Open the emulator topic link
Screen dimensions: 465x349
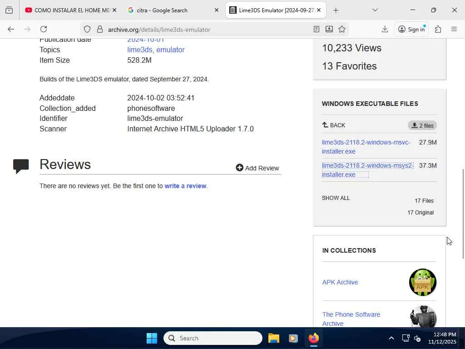171,50
